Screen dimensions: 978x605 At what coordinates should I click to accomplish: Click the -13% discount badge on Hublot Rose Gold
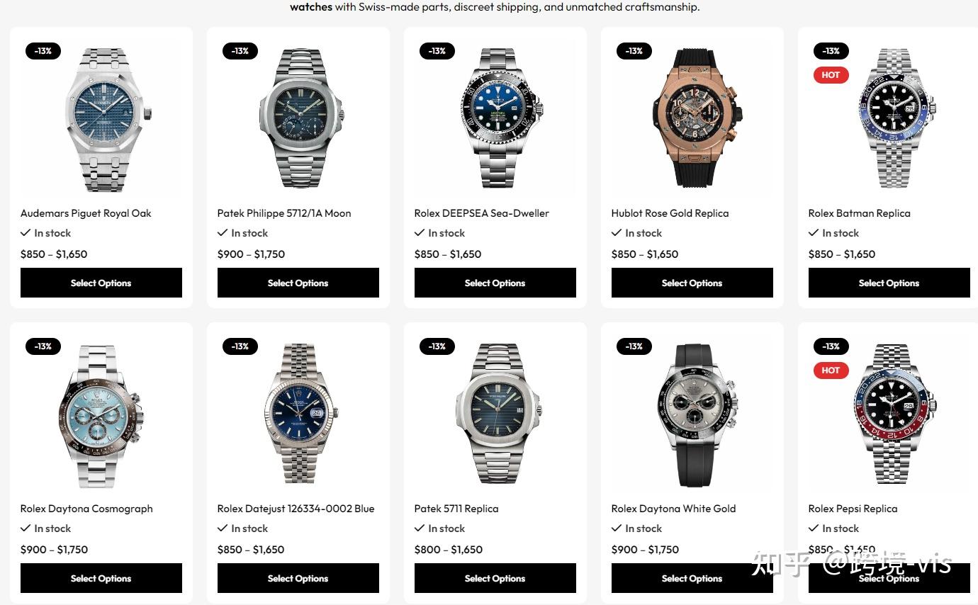(634, 51)
